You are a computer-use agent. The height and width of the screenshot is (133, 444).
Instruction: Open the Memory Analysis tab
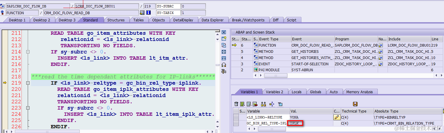click(x=359, y=92)
